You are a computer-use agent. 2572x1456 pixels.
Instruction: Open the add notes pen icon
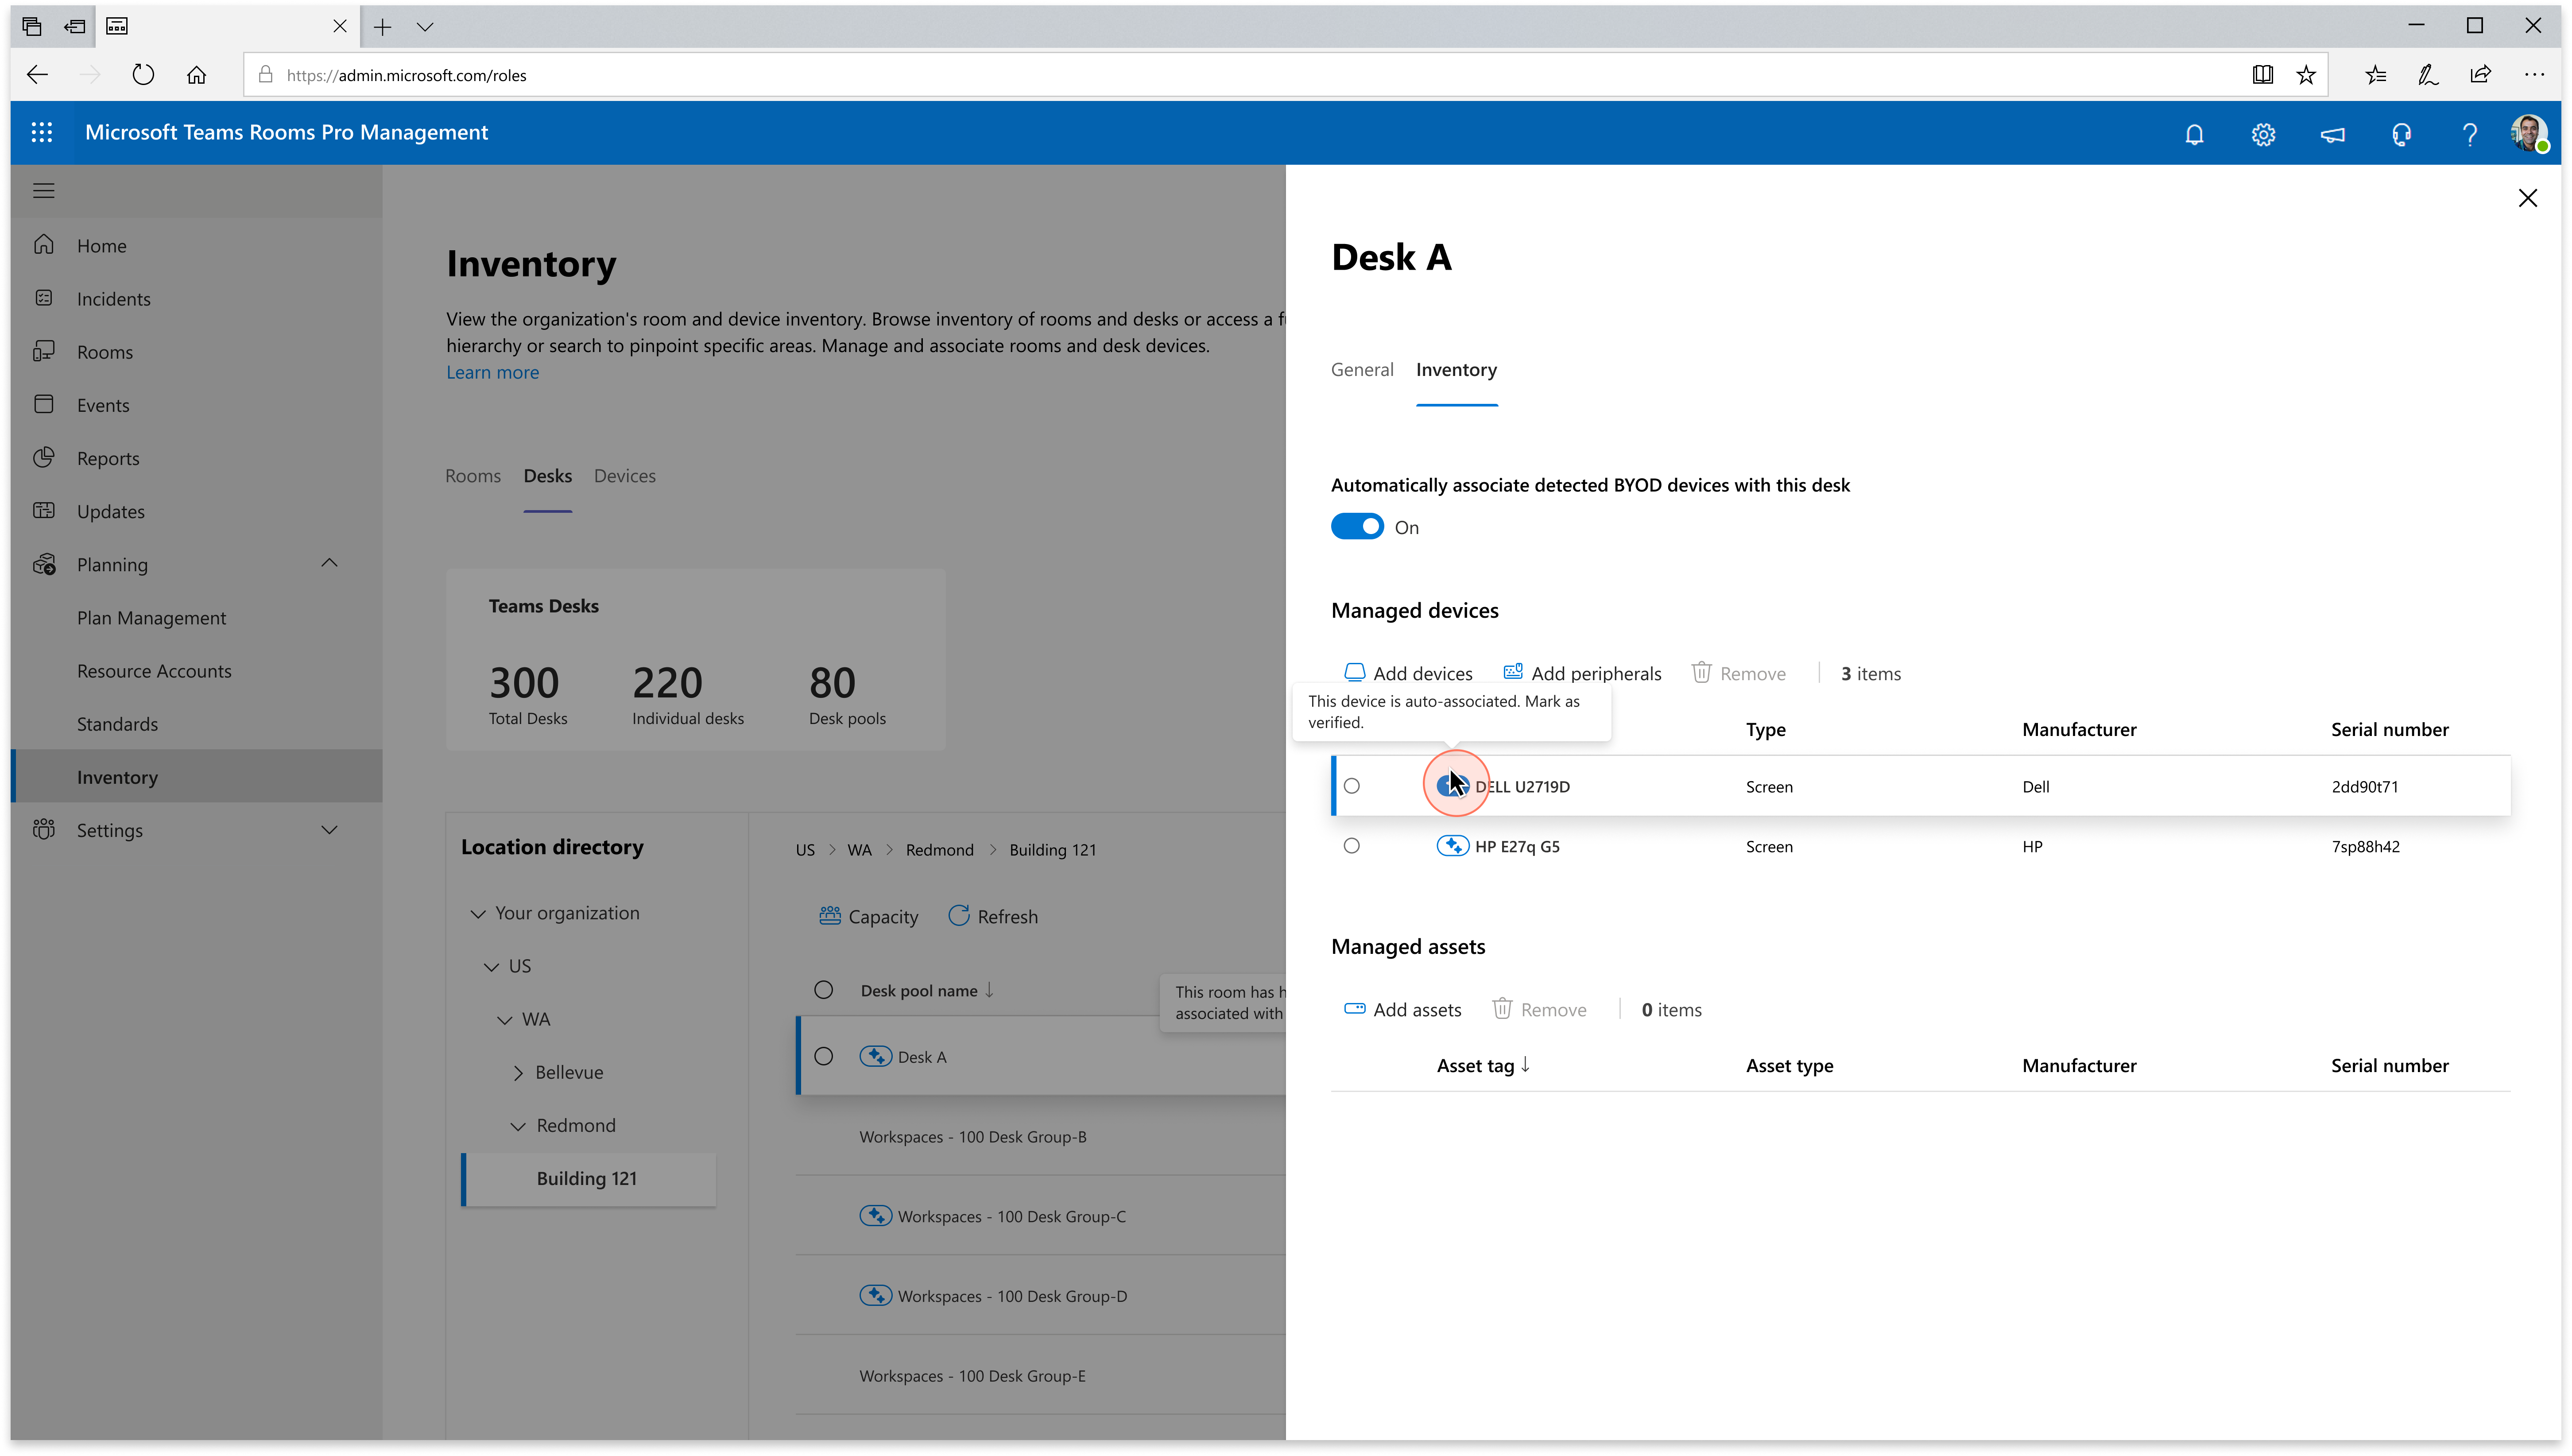tap(2428, 75)
